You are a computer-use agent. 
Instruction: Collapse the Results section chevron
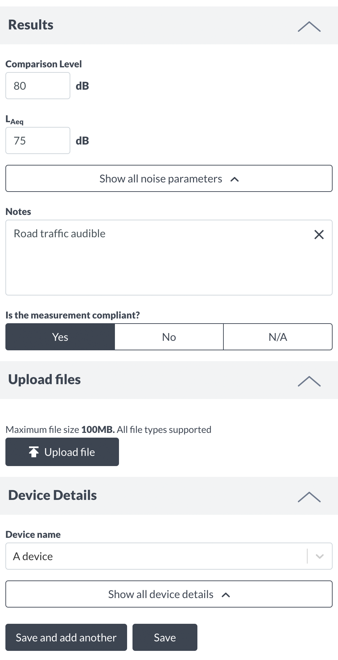point(309,26)
